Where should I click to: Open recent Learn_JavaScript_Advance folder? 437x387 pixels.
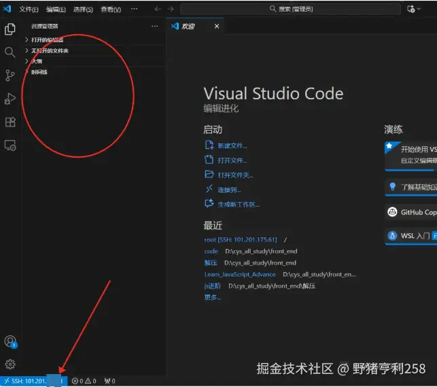coord(240,274)
